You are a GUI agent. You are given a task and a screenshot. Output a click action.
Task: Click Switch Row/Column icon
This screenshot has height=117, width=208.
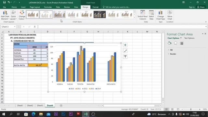pyautogui.click(x=143, y=15)
